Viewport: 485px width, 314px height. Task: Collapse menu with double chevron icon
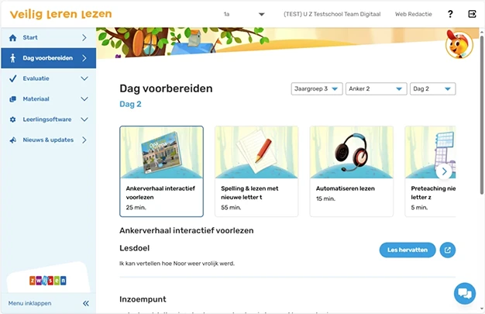pyautogui.click(x=85, y=303)
